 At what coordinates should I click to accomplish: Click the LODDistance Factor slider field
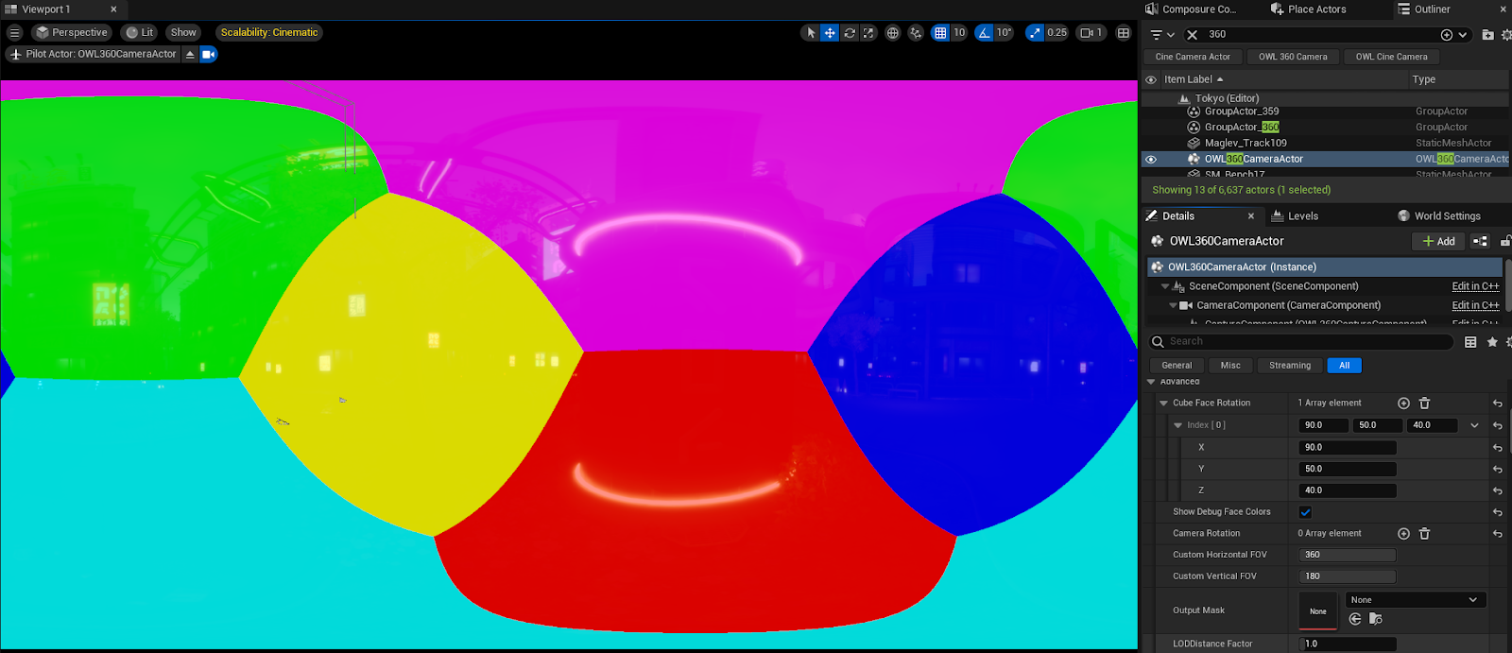(x=1348, y=644)
